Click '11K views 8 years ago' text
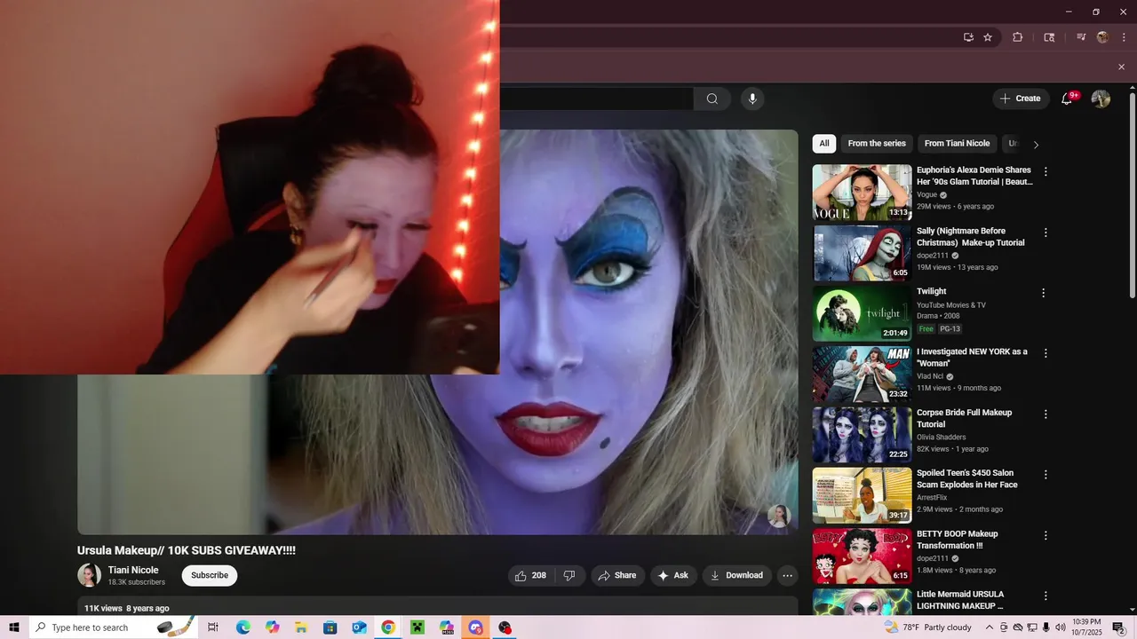1137x639 pixels. (x=127, y=608)
